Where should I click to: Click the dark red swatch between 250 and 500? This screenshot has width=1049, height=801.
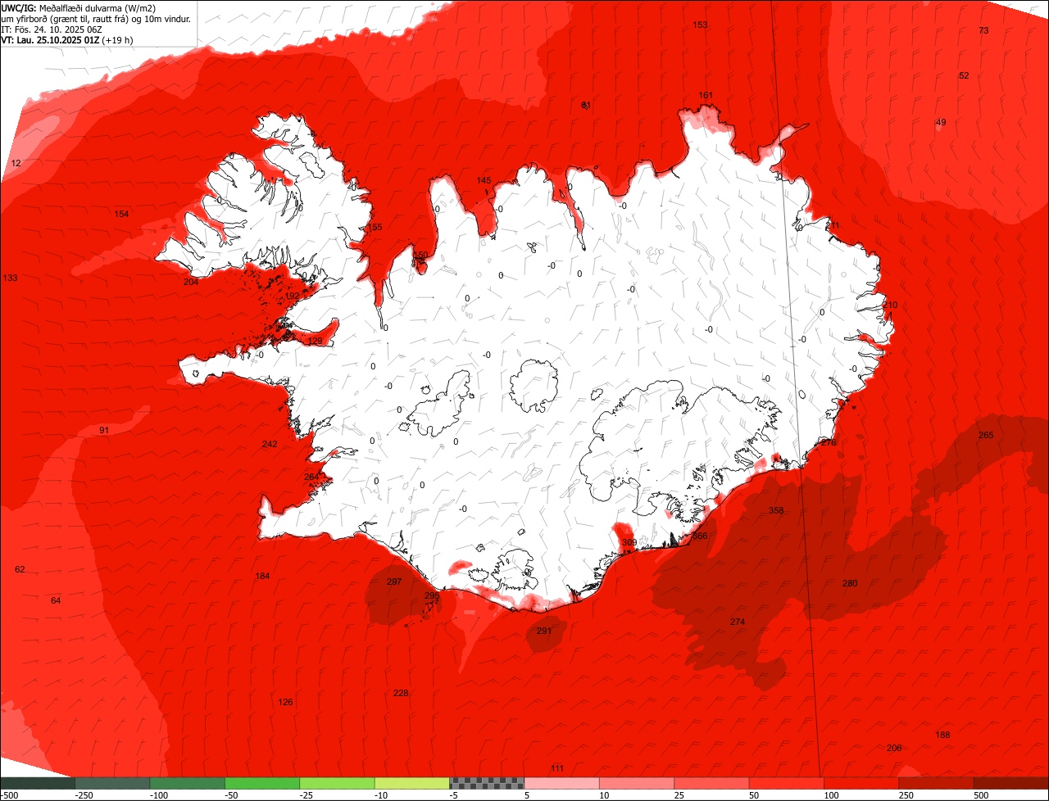[937, 783]
